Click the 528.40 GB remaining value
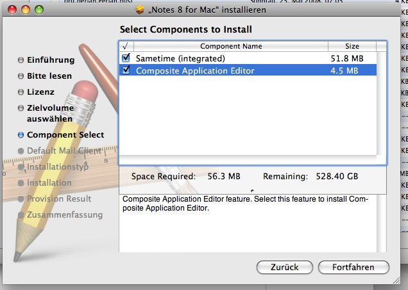This screenshot has width=408, height=290. [337, 177]
